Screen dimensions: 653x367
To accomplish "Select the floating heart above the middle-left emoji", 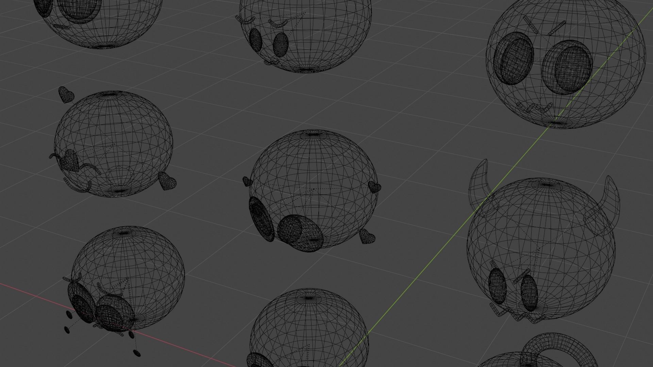I will (x=66, y=94).
